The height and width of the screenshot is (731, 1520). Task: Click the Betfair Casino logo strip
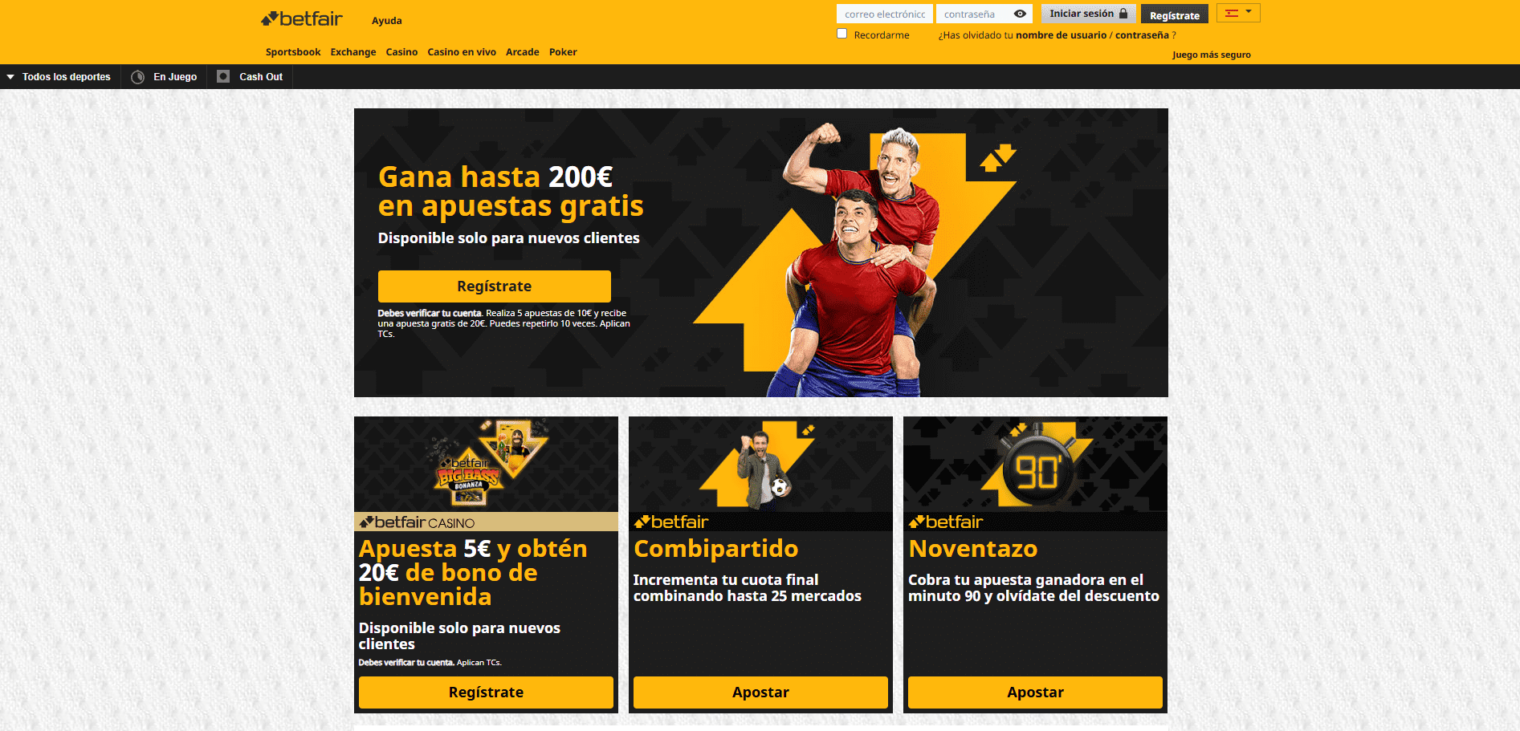487,522
